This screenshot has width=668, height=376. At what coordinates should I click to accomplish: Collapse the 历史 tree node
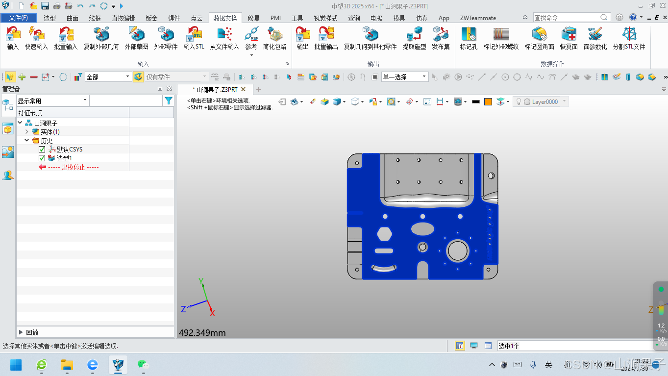click(27, 141)
